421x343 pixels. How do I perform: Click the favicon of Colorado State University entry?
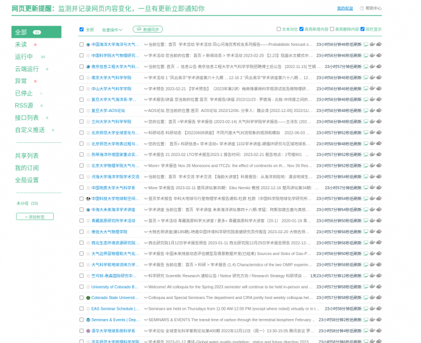click(x=88, y=298)
